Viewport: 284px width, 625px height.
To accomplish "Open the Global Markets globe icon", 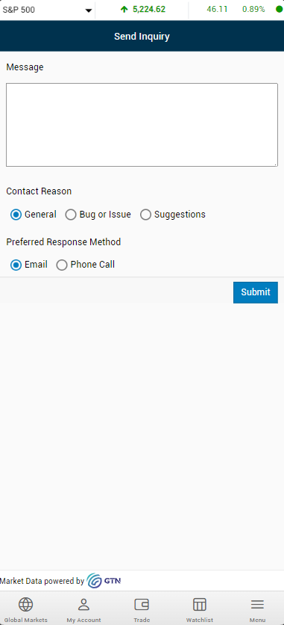I will [26, 605].
